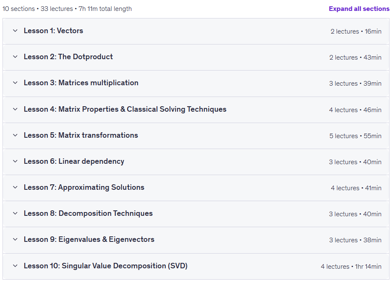Expand the Lesson 5: Matrix transformations chevron
This screenshot has width=392, height=283.
tap(15, 135)
